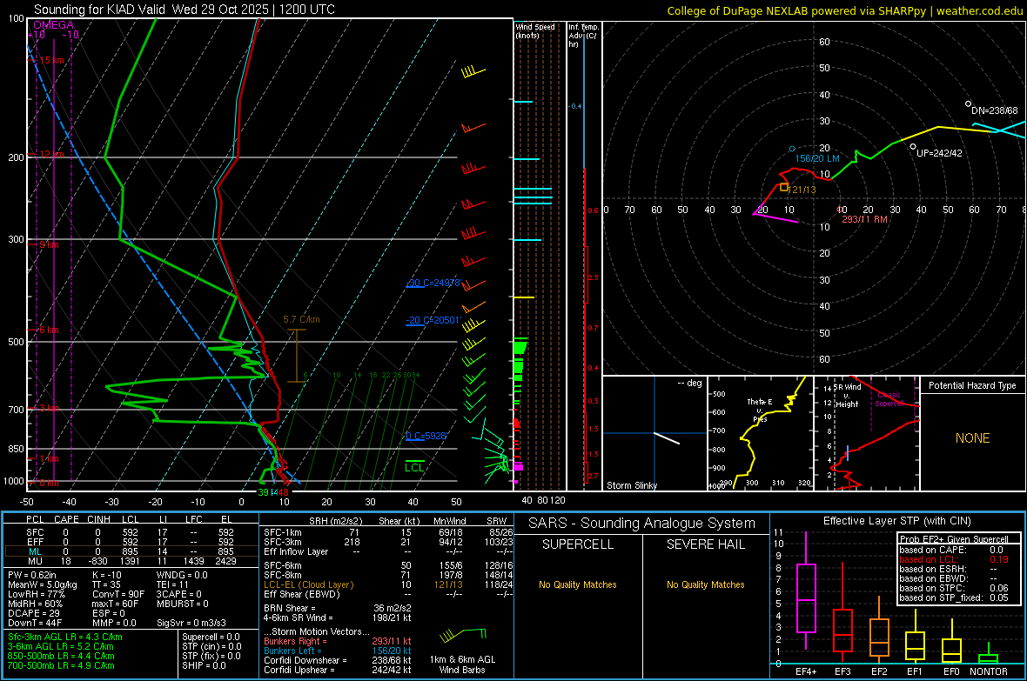Click the cyan ML parcel row

point(131,552)
